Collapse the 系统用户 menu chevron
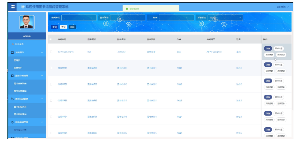The width and height of the screenshot is (299, 142). 42,52
